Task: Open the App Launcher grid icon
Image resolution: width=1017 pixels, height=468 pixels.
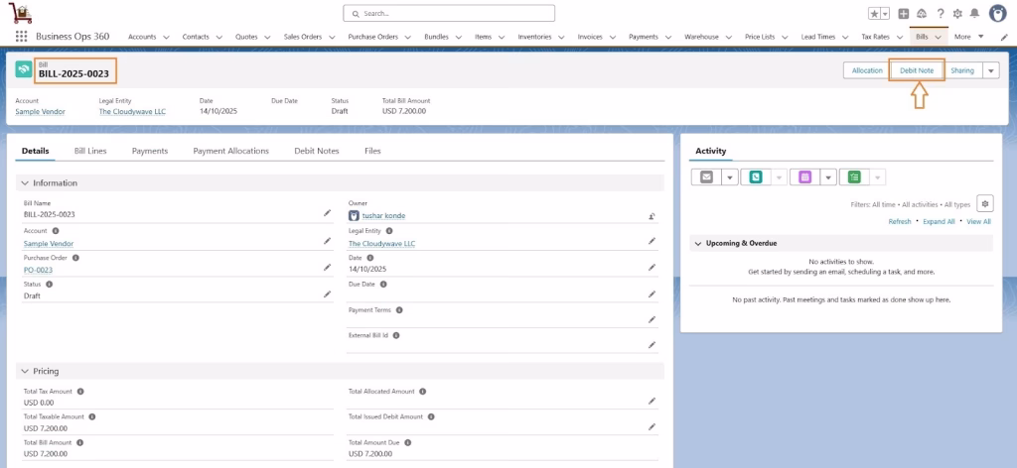Action: point(21,37)
